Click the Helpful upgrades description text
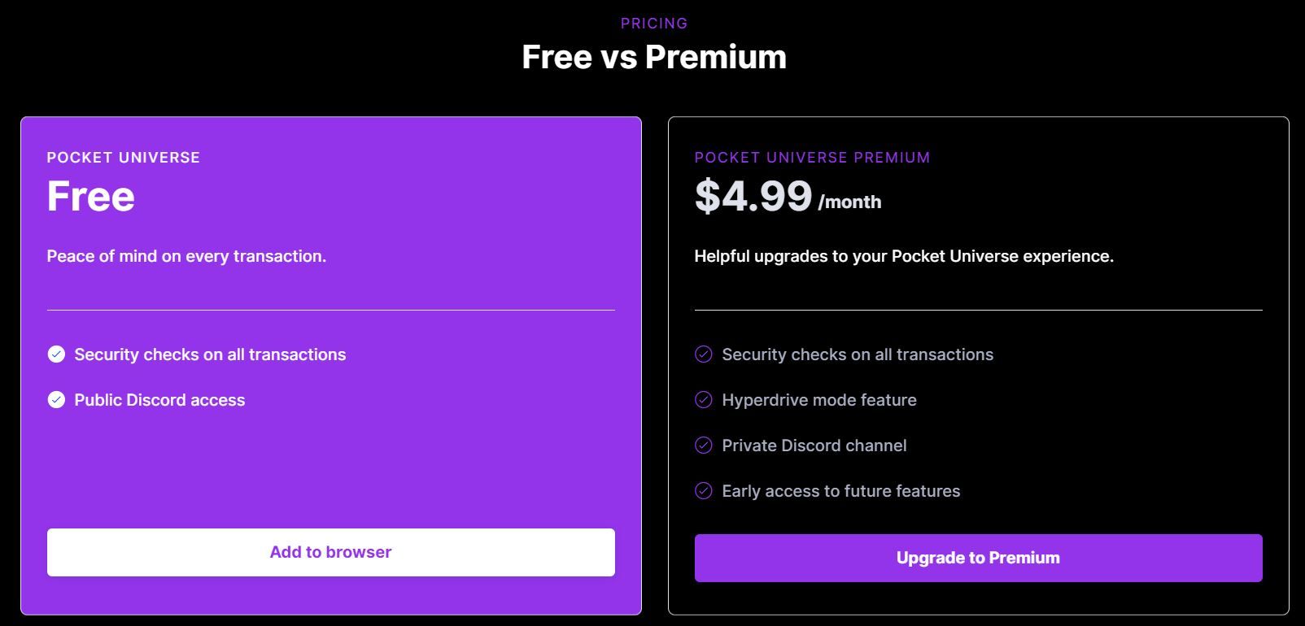This screenshot has width=1305, height=626. tap(904, 257)
